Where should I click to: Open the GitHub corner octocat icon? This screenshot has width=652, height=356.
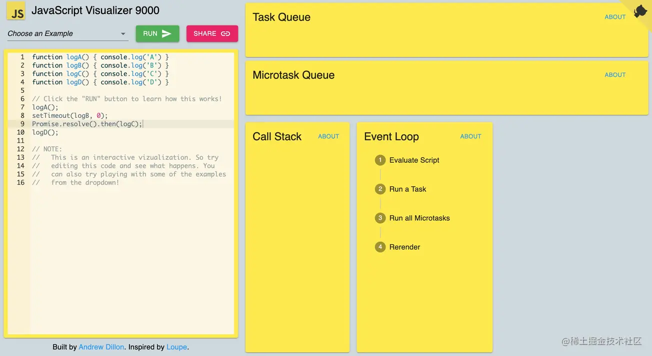point(640,11)
